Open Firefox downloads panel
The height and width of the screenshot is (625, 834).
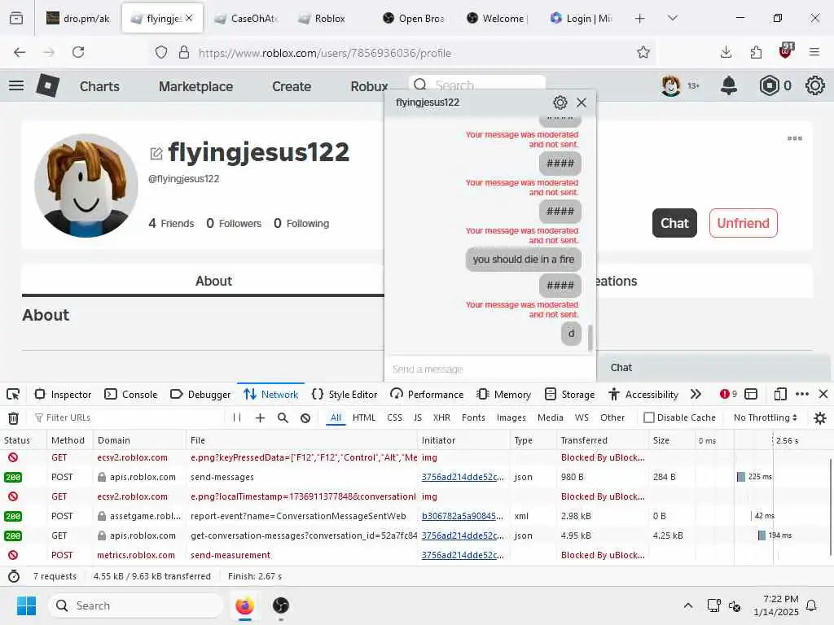726,52
